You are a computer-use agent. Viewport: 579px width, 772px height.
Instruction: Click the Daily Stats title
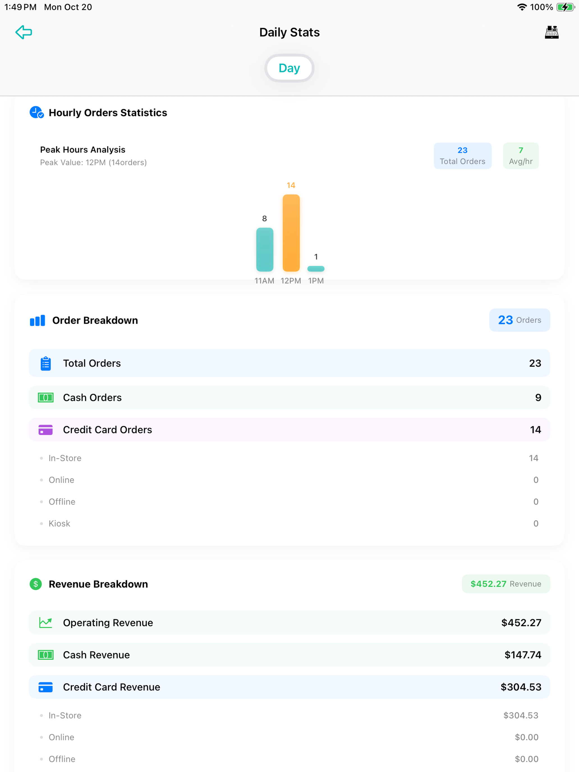(289, 32)
